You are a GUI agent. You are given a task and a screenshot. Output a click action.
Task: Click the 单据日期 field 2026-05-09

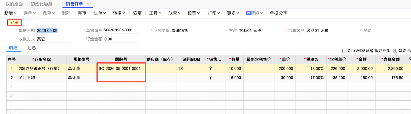pos(54,30)
